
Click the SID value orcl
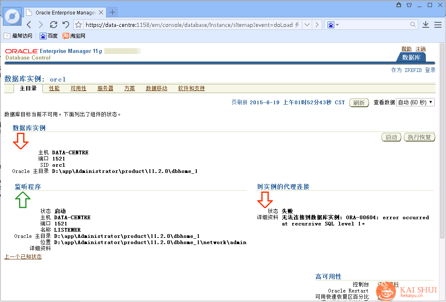tap(58, 165)
